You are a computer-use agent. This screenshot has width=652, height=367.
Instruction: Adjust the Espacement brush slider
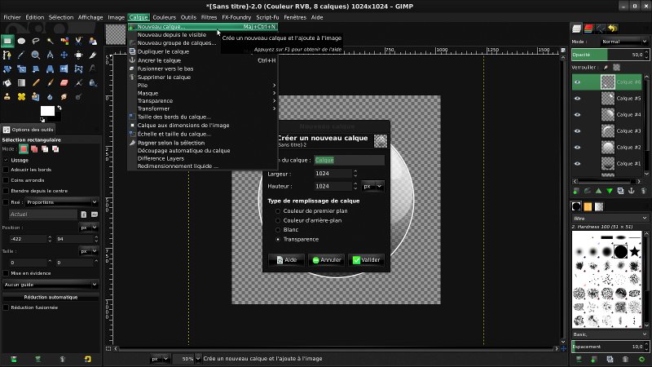[x=610, y=346]
